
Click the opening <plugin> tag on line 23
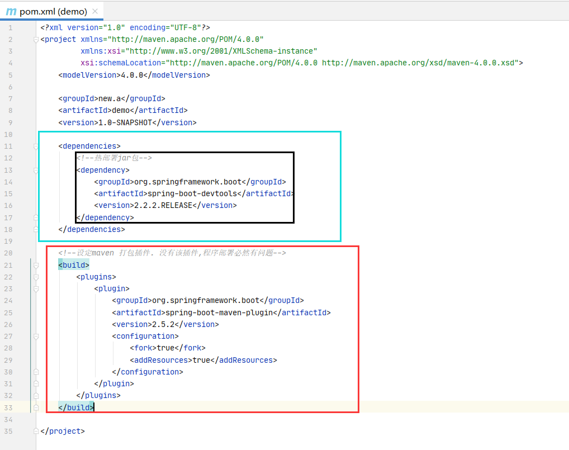click(x=112, y=289)
